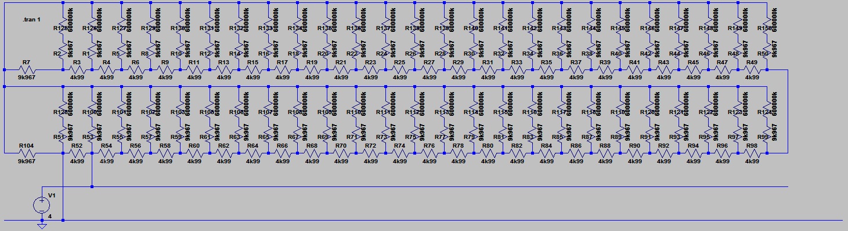Screen dimensions: 848x231
Task: Select resistor R54 in bottom ladder
Action: 107,154
